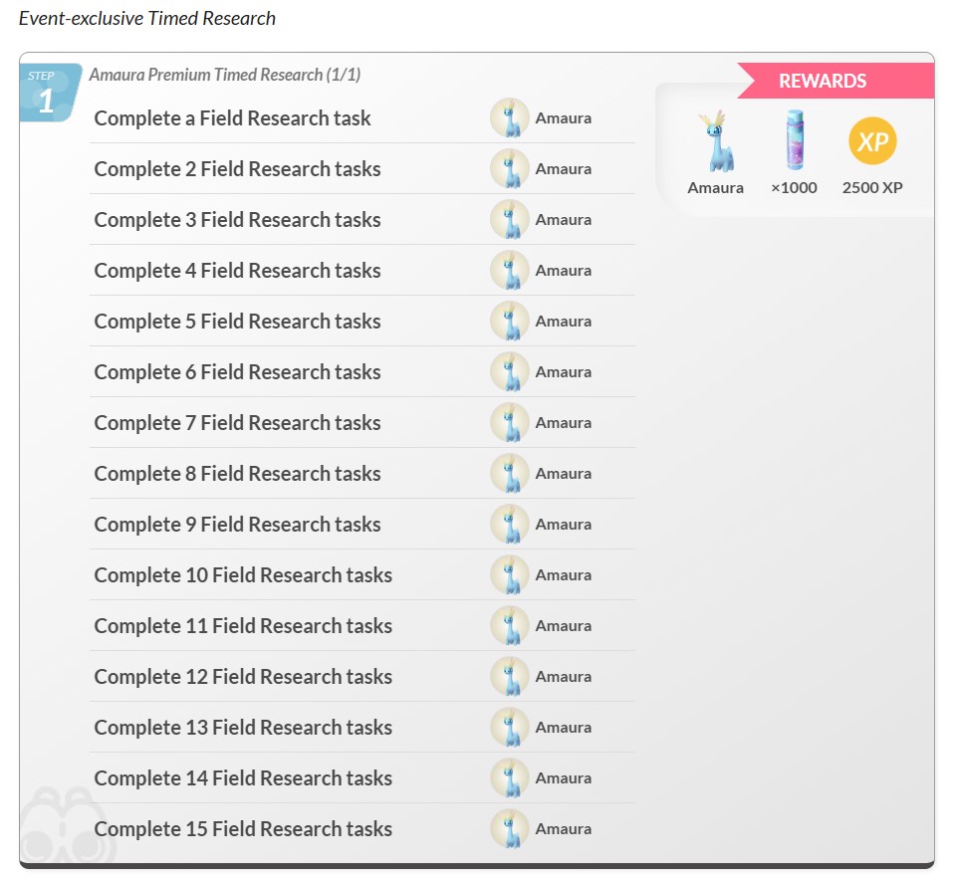Click Amaura icon beside 'Complete a Field Research task'

(510, 118)
